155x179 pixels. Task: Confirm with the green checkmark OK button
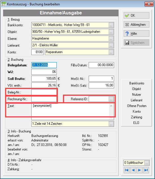136,16
